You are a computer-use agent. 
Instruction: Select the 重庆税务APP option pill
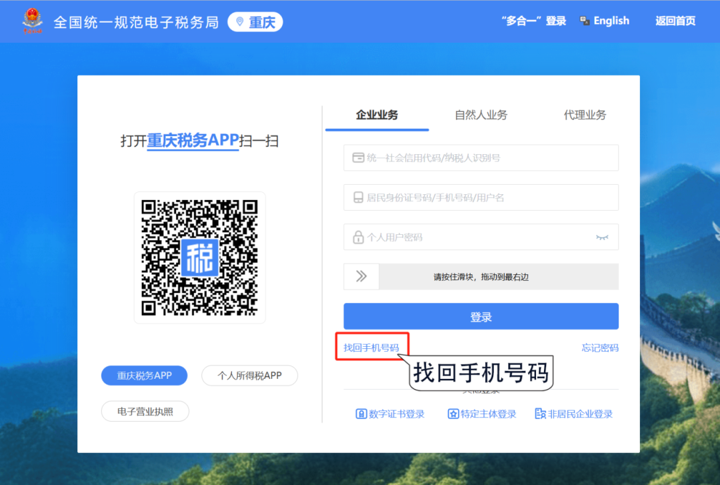144,376
